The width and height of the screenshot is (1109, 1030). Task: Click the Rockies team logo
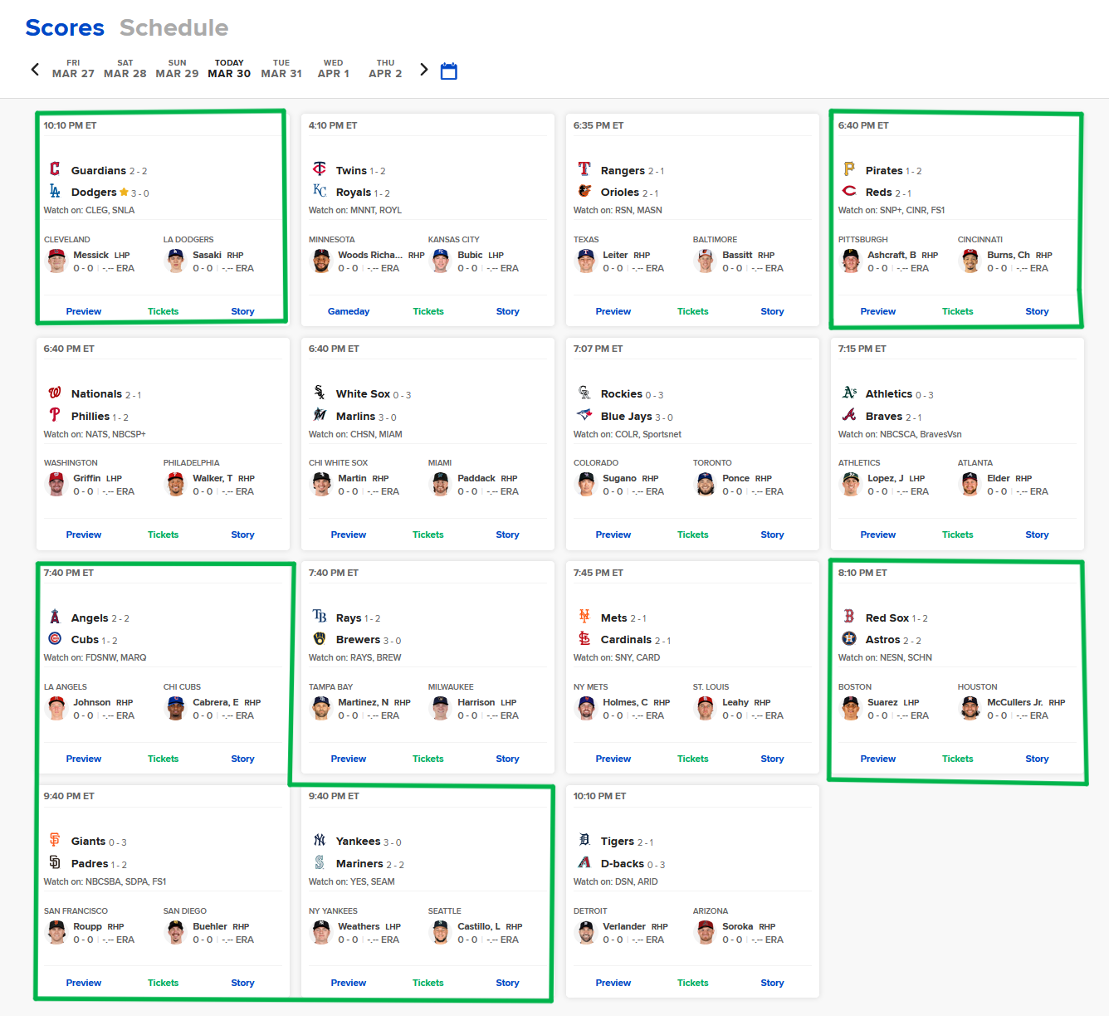[584, 393]
